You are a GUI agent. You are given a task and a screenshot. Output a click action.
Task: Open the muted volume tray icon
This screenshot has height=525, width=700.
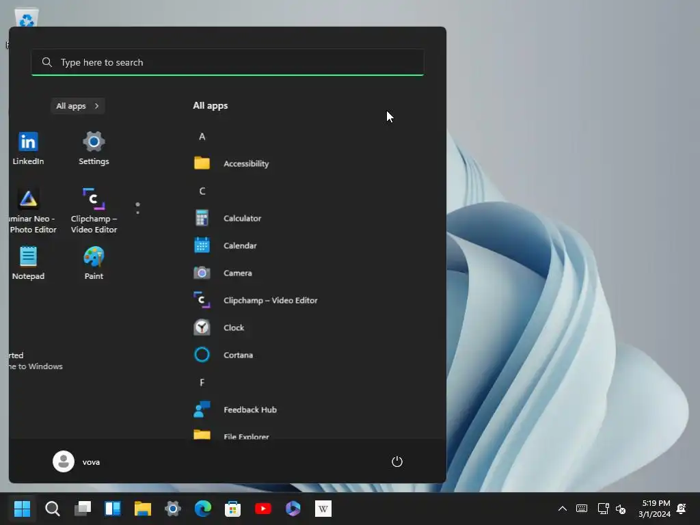pos(621,509)
